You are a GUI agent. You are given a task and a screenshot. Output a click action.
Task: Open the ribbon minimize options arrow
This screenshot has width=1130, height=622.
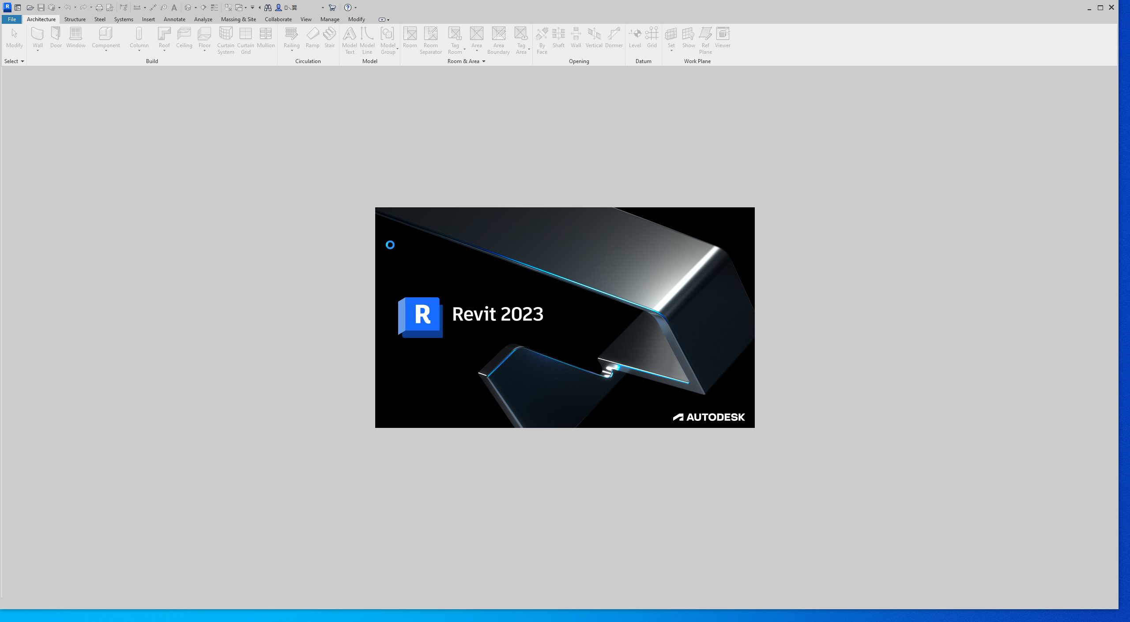[x=388, y=20]
